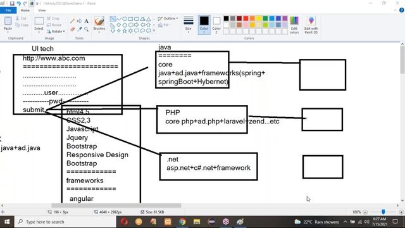Open Chrome from the taskbar
Image resolution: width=405 pixels, height=228 pixels.
(x=182, y=222)
